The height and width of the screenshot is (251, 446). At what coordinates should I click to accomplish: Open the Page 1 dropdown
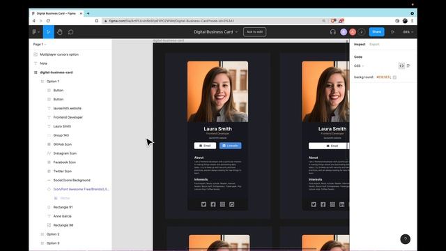click(x=40, y=45)
